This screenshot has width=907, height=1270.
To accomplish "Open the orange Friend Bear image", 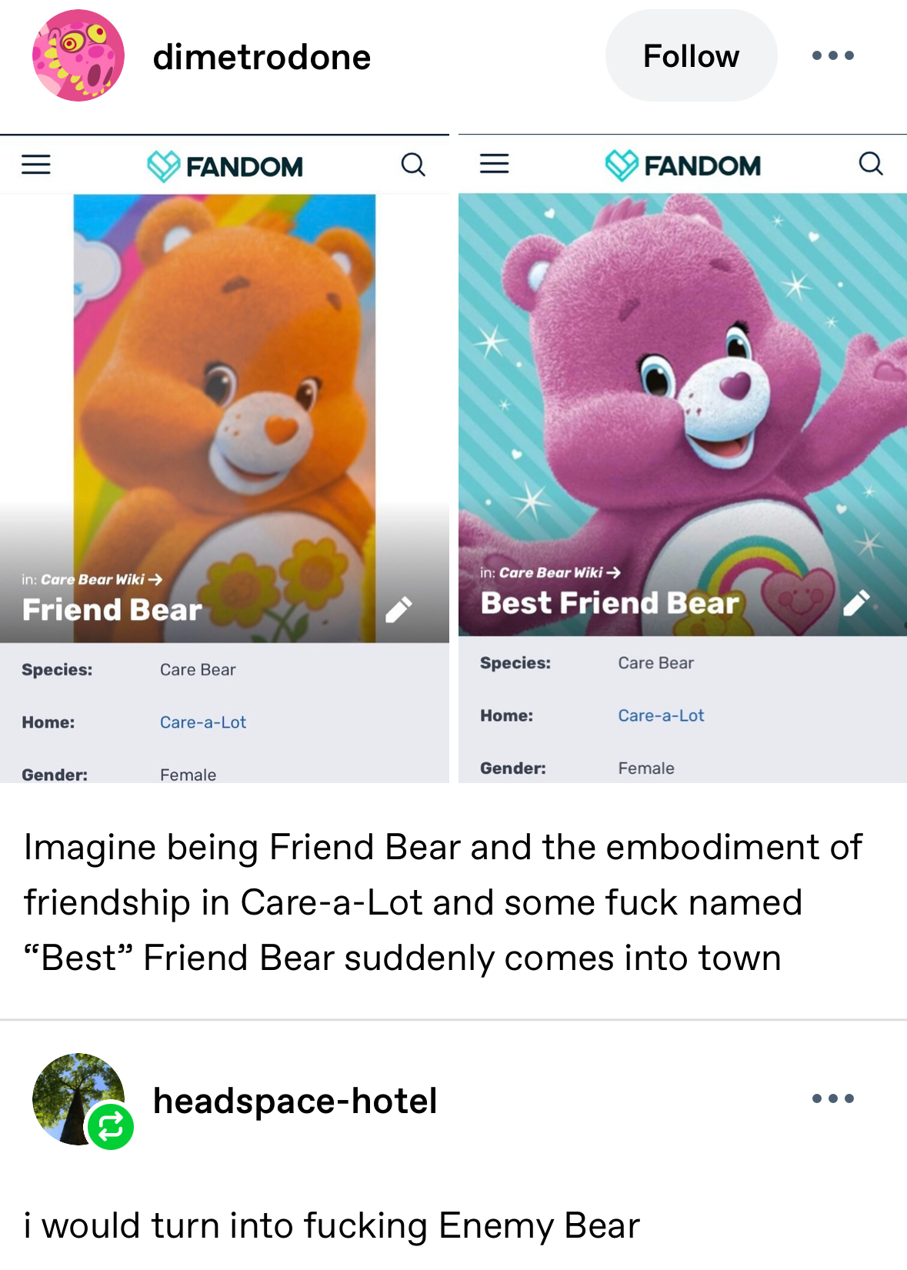I will (225, 418).
